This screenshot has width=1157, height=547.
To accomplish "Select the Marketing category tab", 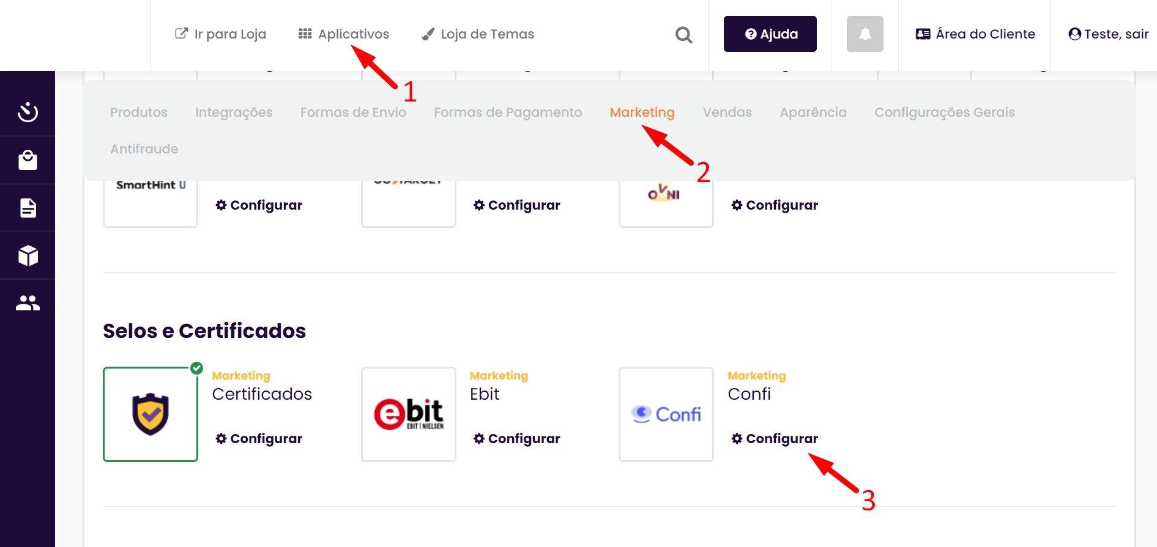I will [642, 112].
